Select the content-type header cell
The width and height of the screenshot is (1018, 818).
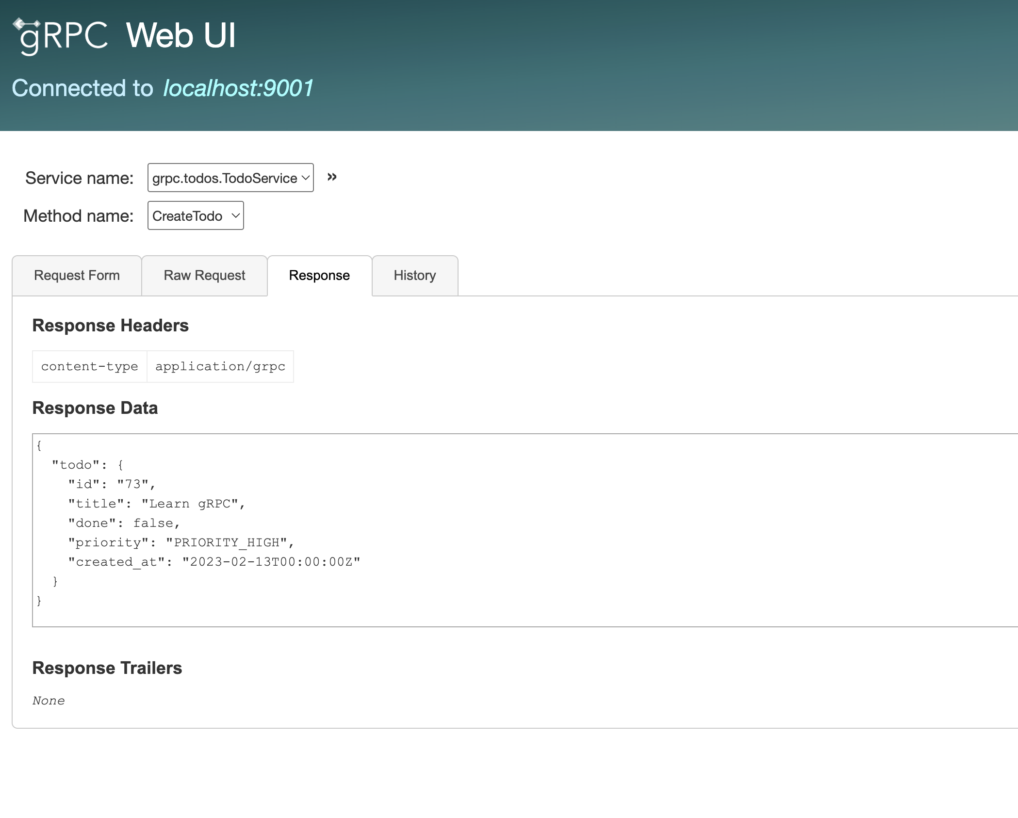point(89,366)
